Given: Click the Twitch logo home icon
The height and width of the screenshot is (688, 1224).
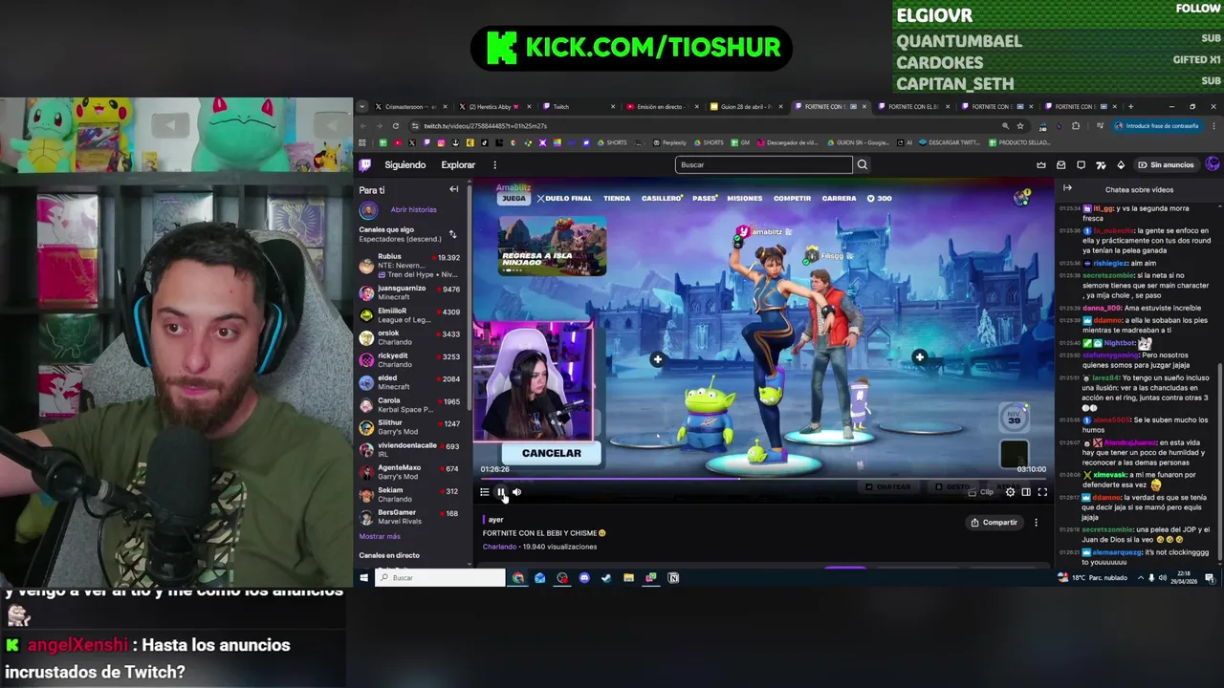Looking at the screenshot, I should point(365,164).
